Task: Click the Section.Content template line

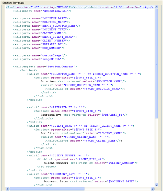Action: point(45,66)
